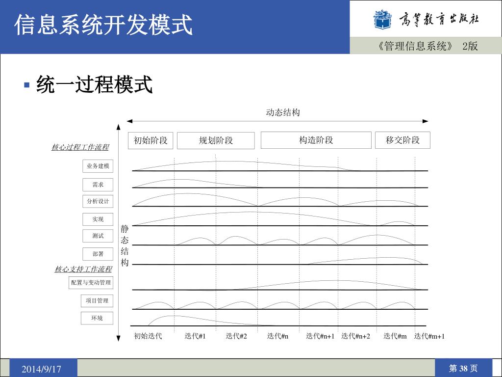Click the 项目管理 workflow box
This screenshot has height=377, width=502.
97,300
